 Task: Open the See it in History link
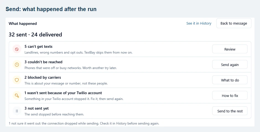click(199, 23)
